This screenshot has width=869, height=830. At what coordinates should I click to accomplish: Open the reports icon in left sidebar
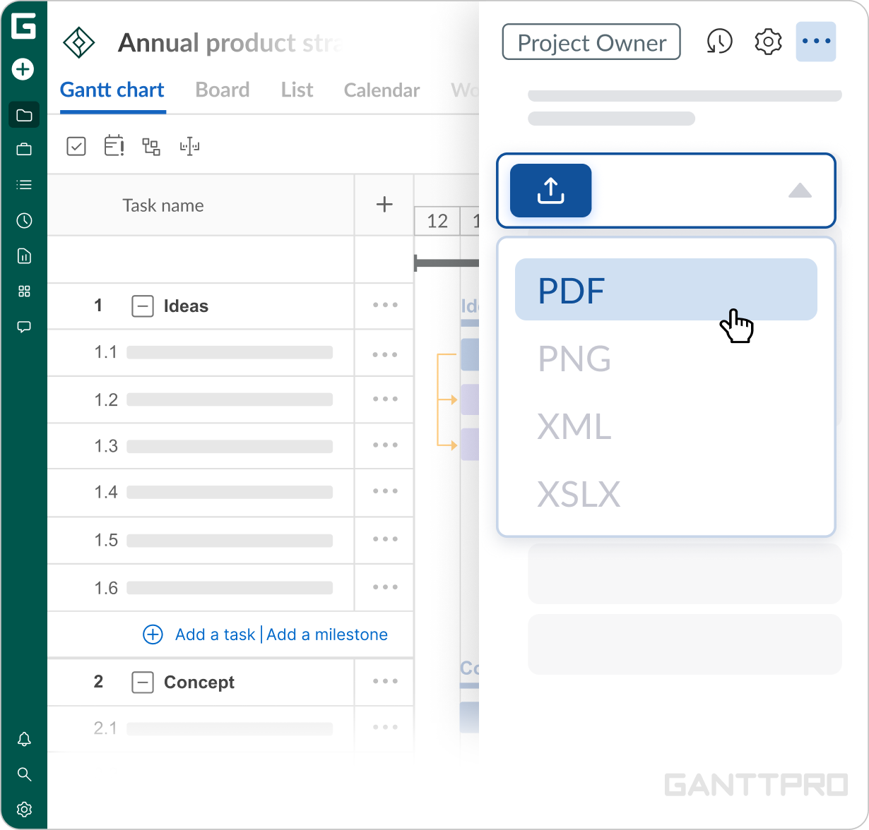point(24,256)
